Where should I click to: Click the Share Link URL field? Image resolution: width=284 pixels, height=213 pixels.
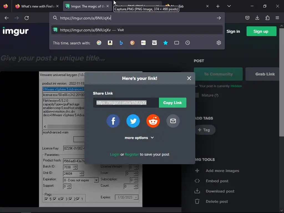coord(126,103)
